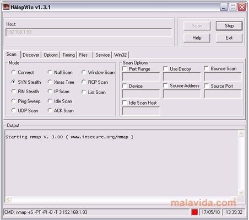Enable the Idle Scan Host checkbox

(x=124, y=103)
